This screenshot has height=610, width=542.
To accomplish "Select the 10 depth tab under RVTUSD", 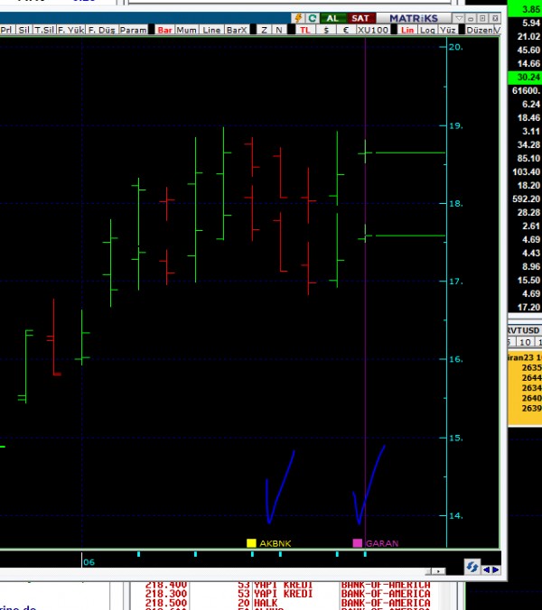I will point(525,342).
